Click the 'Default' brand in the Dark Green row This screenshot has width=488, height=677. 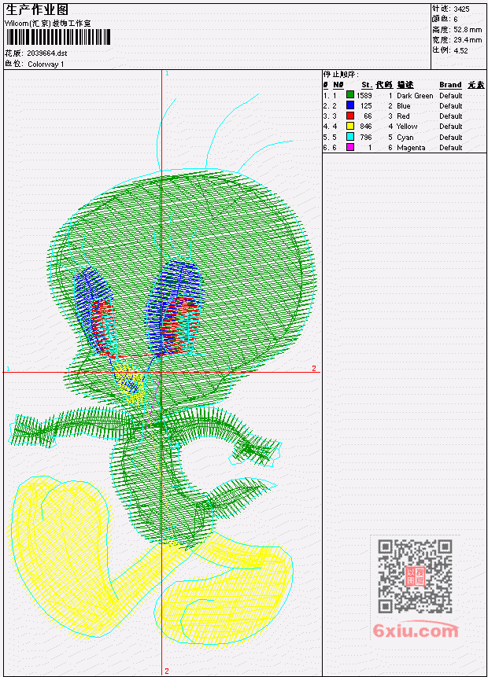tap(451, 95)
